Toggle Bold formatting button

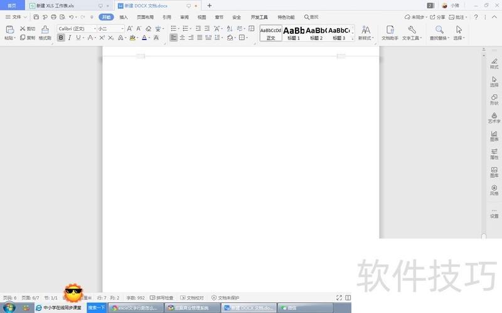click(61, 38)
